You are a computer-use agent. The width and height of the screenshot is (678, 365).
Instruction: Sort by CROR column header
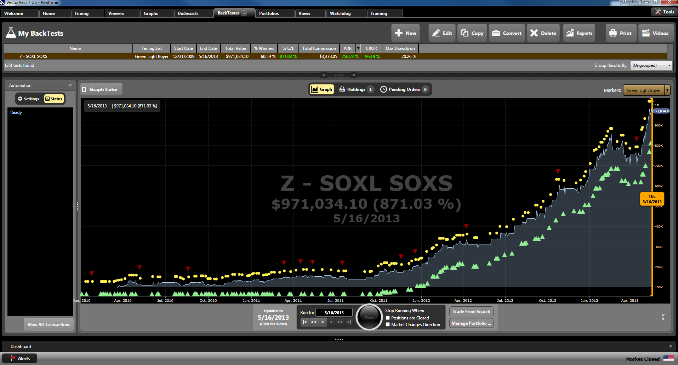371,48
